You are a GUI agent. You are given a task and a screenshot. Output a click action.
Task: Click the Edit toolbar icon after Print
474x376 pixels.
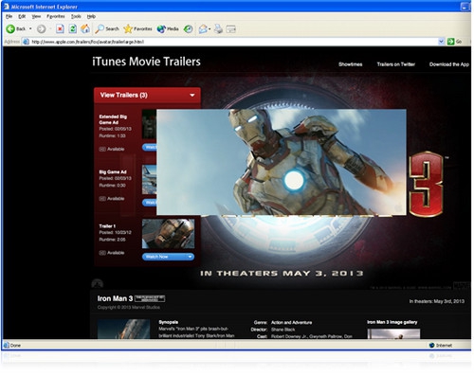pos(231,29)
